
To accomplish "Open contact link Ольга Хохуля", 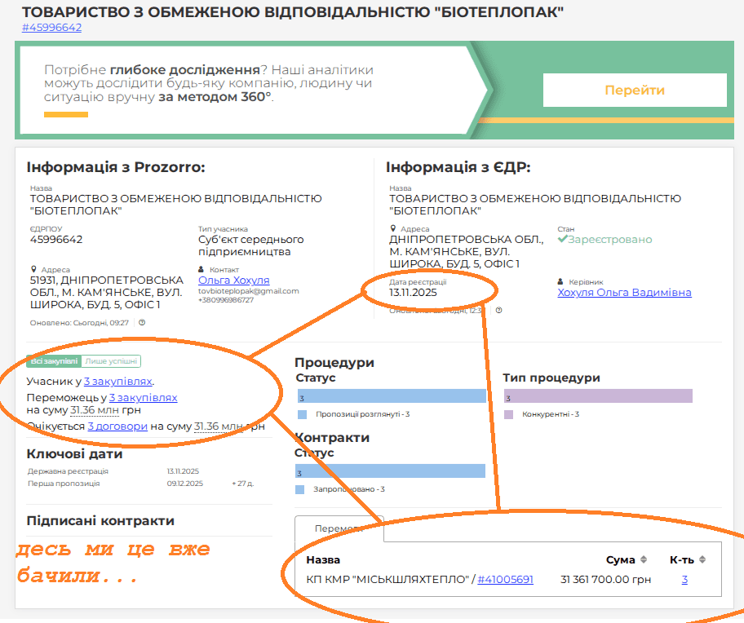I will click(233, 280).
